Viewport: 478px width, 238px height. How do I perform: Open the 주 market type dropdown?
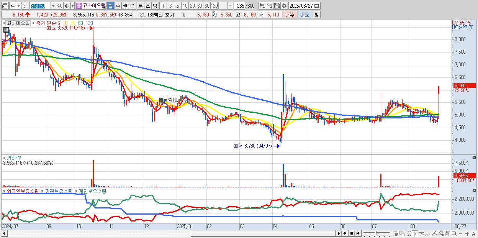tap(18, 6)
